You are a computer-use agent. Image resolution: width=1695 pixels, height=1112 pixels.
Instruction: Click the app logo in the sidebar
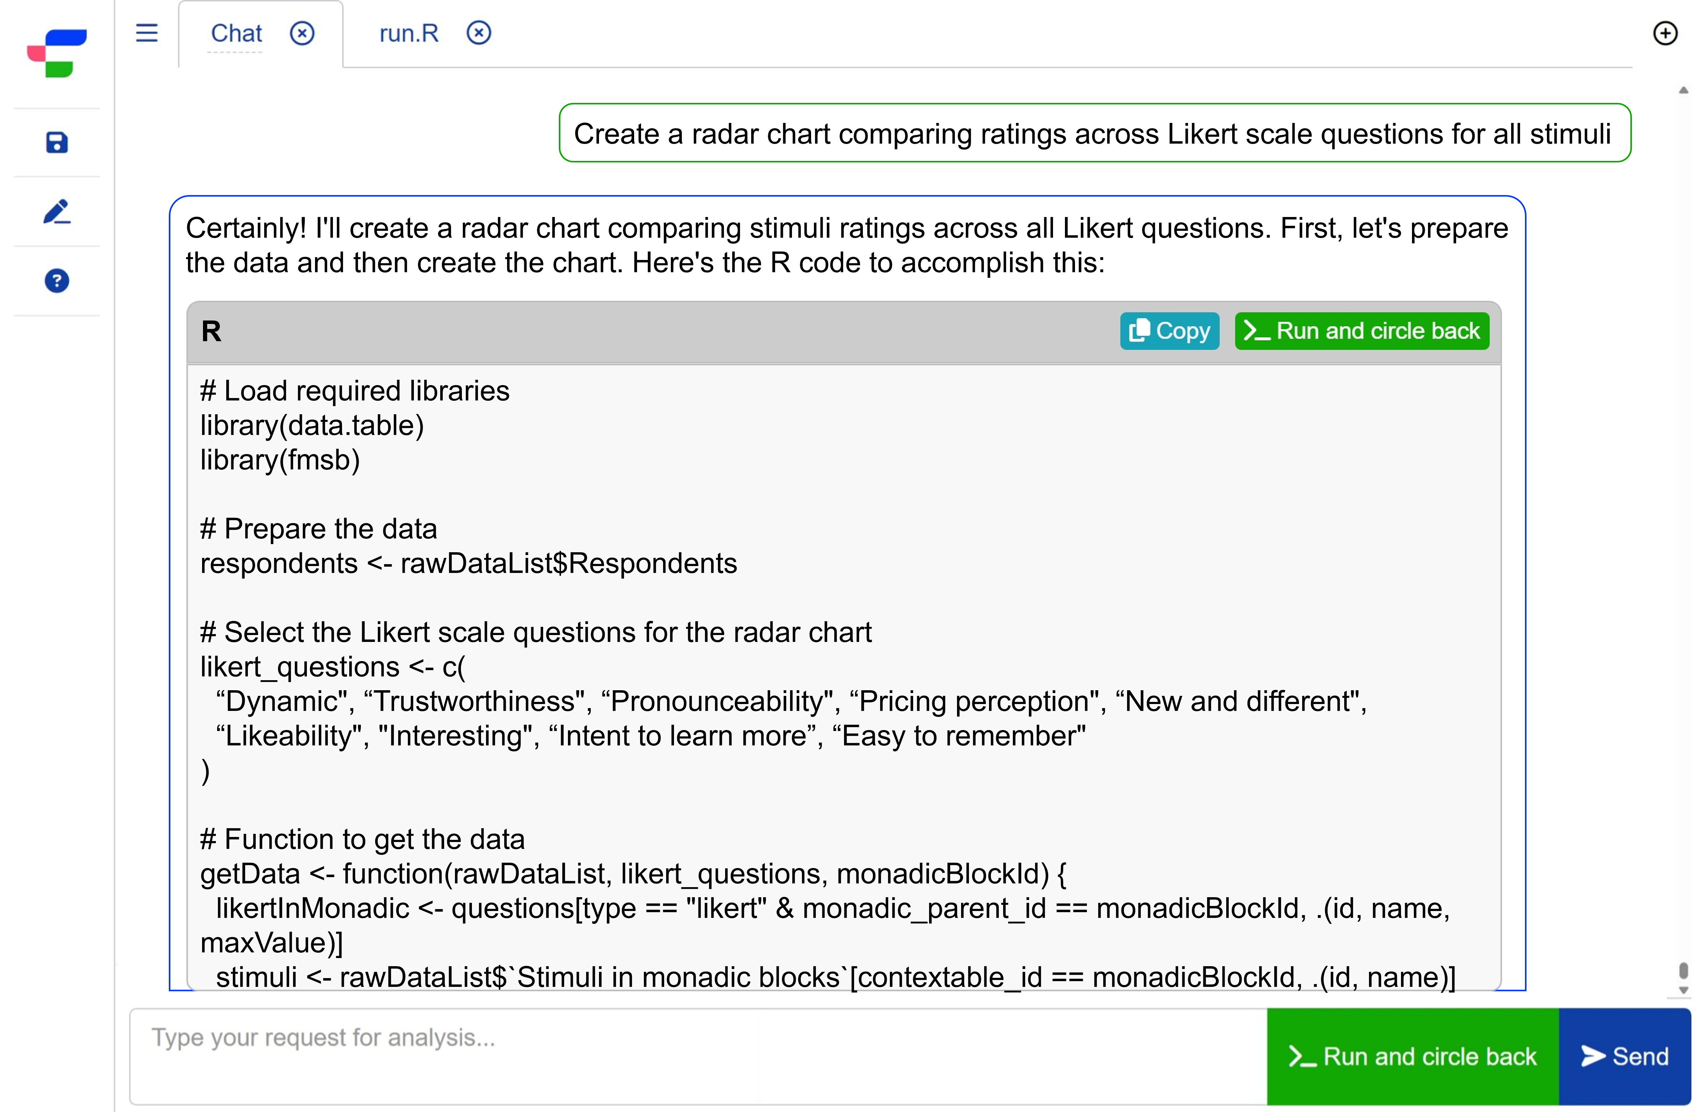pos(57,53)
